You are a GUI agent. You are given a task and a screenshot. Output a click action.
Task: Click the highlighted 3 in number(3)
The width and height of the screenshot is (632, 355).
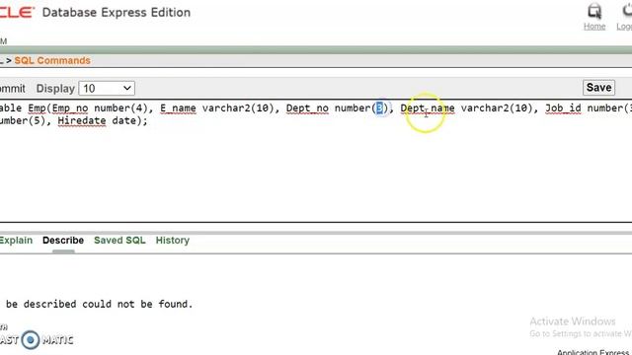pyautogui.click(x=379, y=108)
